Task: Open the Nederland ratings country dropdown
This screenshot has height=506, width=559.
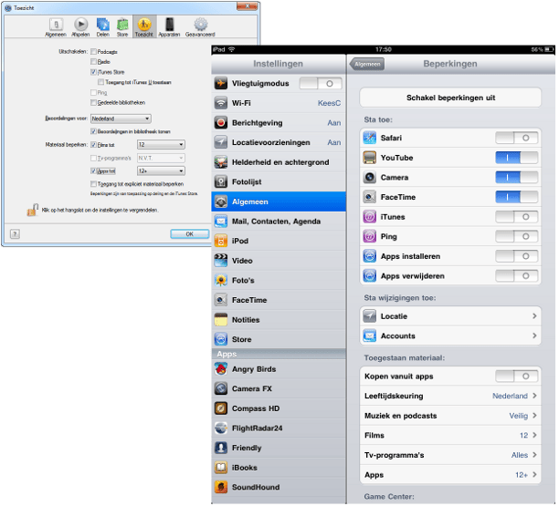Action: 121,119
